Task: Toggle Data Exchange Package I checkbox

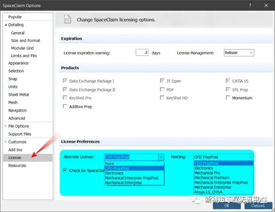Action: click(x=65, y=81)
